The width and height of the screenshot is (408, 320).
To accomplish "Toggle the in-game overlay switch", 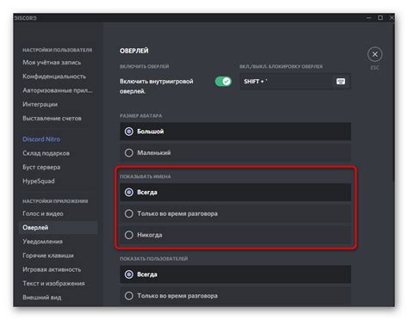I will pos(223,82).
